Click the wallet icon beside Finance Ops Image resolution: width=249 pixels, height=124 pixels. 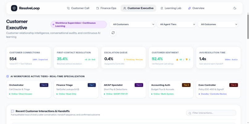tap(98, 8)
